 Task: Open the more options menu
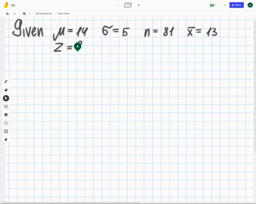225,5
